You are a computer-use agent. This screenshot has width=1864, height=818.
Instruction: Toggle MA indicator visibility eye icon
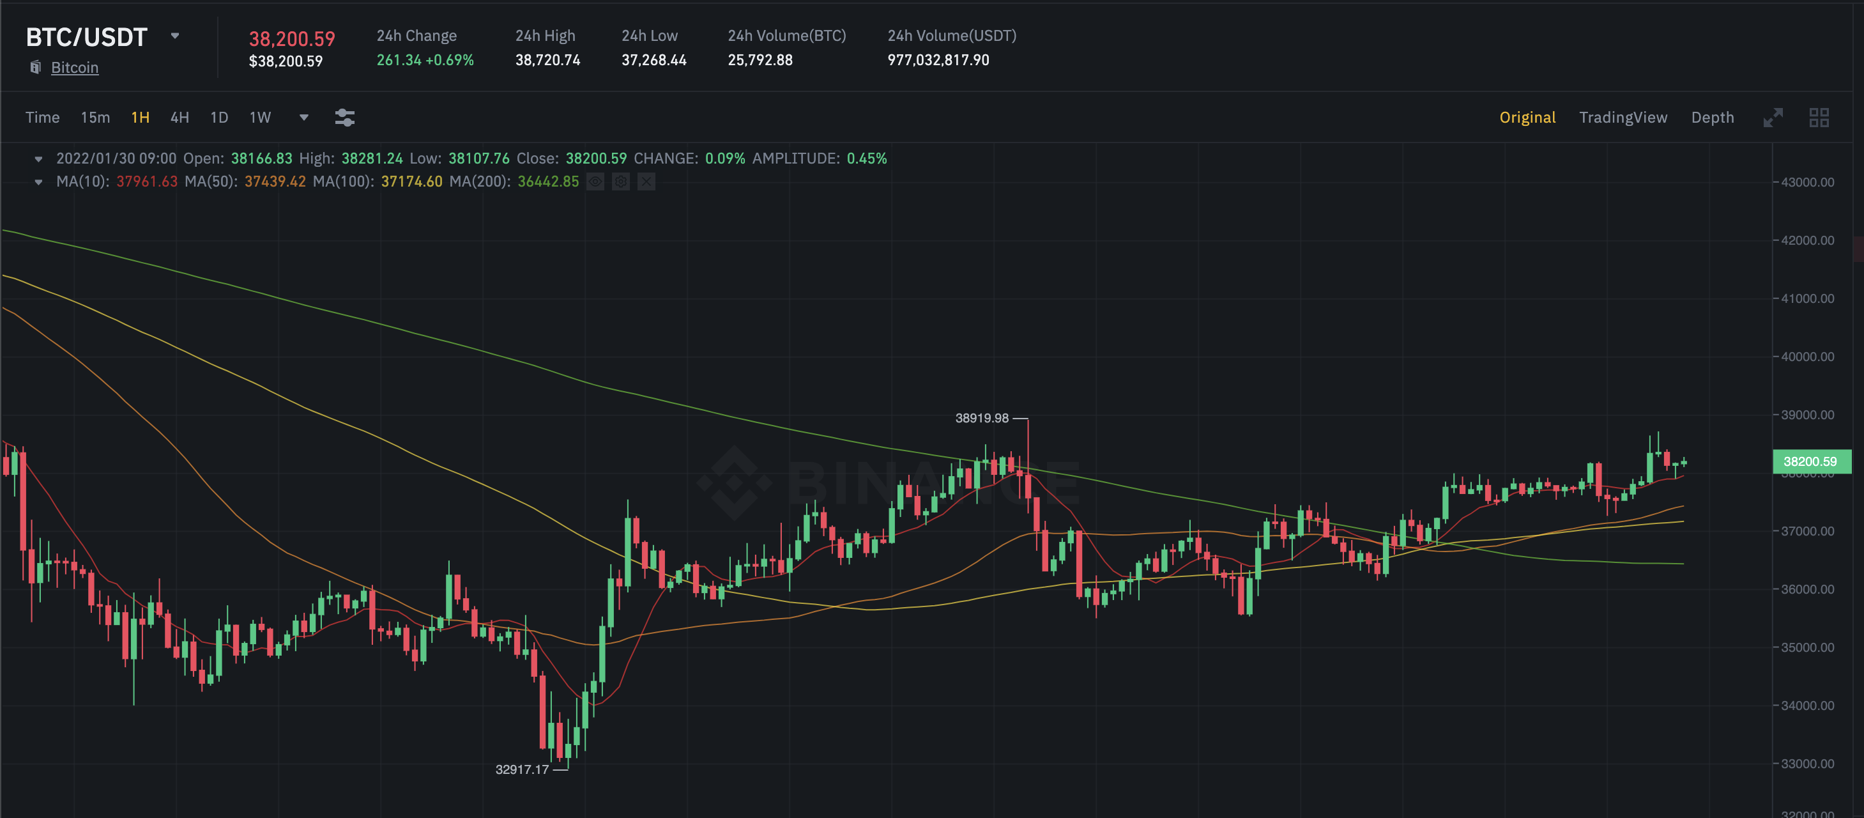(x=595, y=181)
